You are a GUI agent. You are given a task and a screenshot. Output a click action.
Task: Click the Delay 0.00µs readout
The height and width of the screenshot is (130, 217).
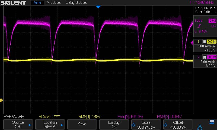[x=76, y=2]
